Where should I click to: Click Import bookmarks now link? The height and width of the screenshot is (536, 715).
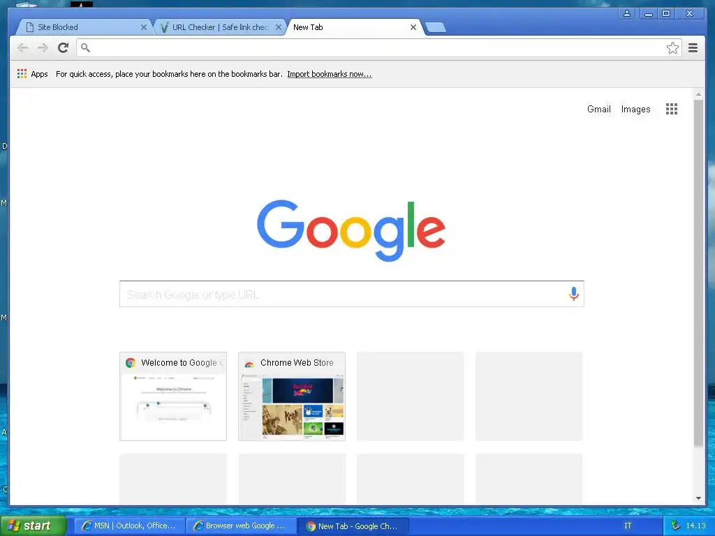[330, 74]
